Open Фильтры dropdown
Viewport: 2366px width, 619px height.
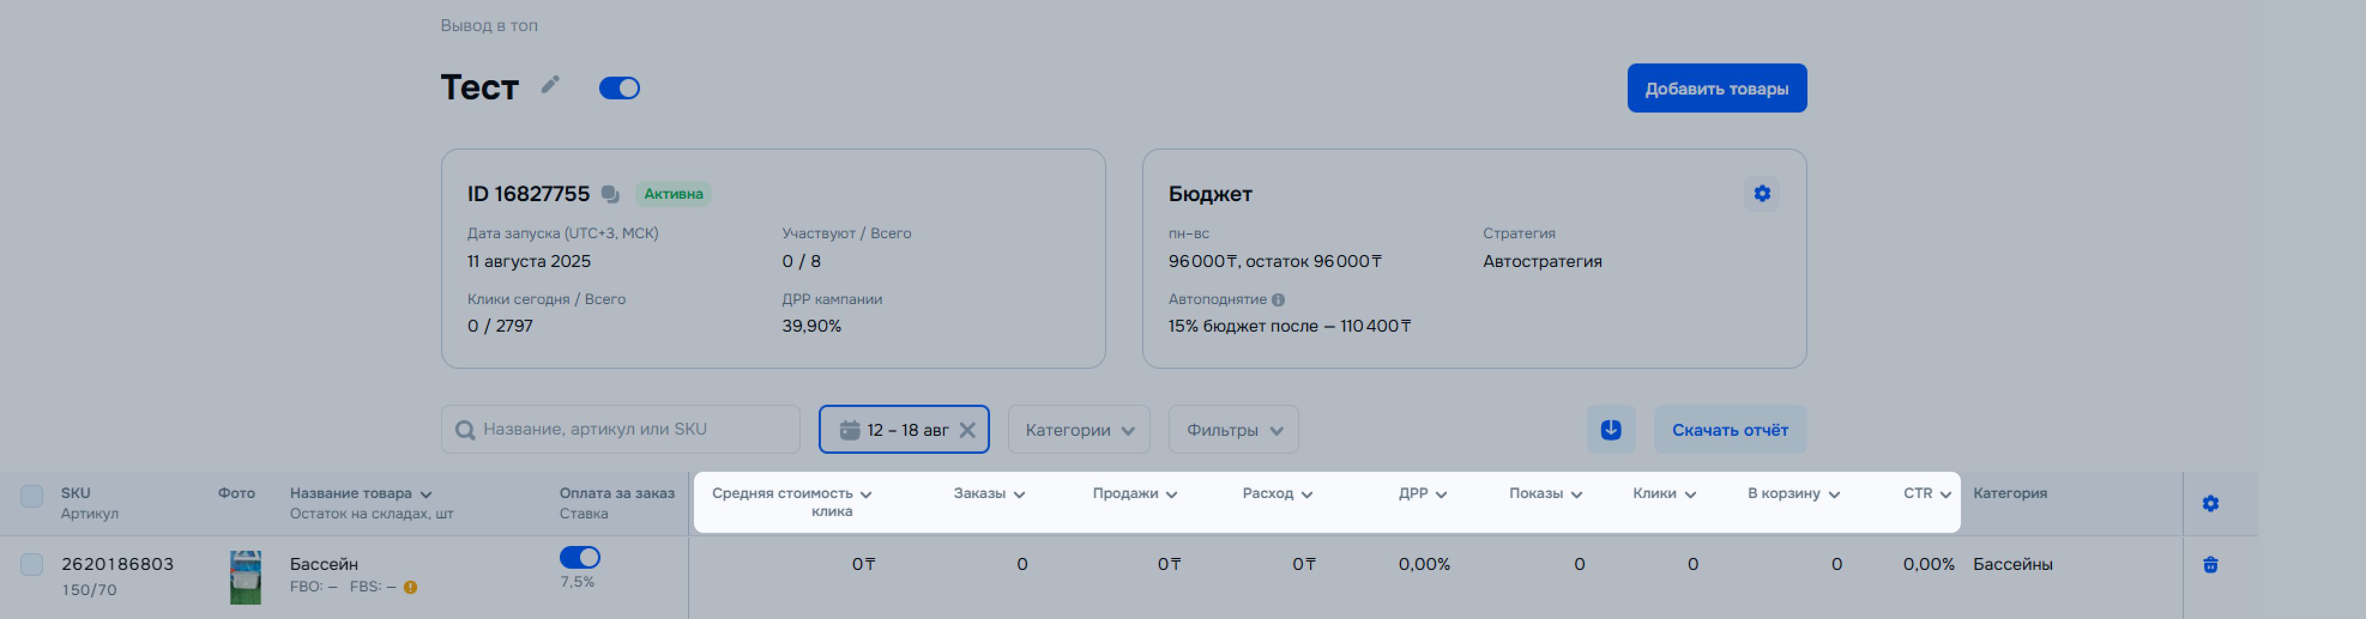click(x=1233, y=429)
